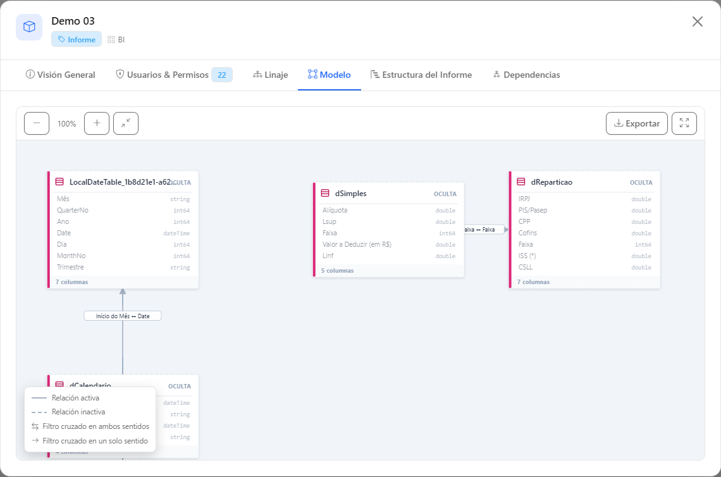Click the fit-to-view collapse arrows icon
The image size is (721, 477).
click(x=126, y=123)
